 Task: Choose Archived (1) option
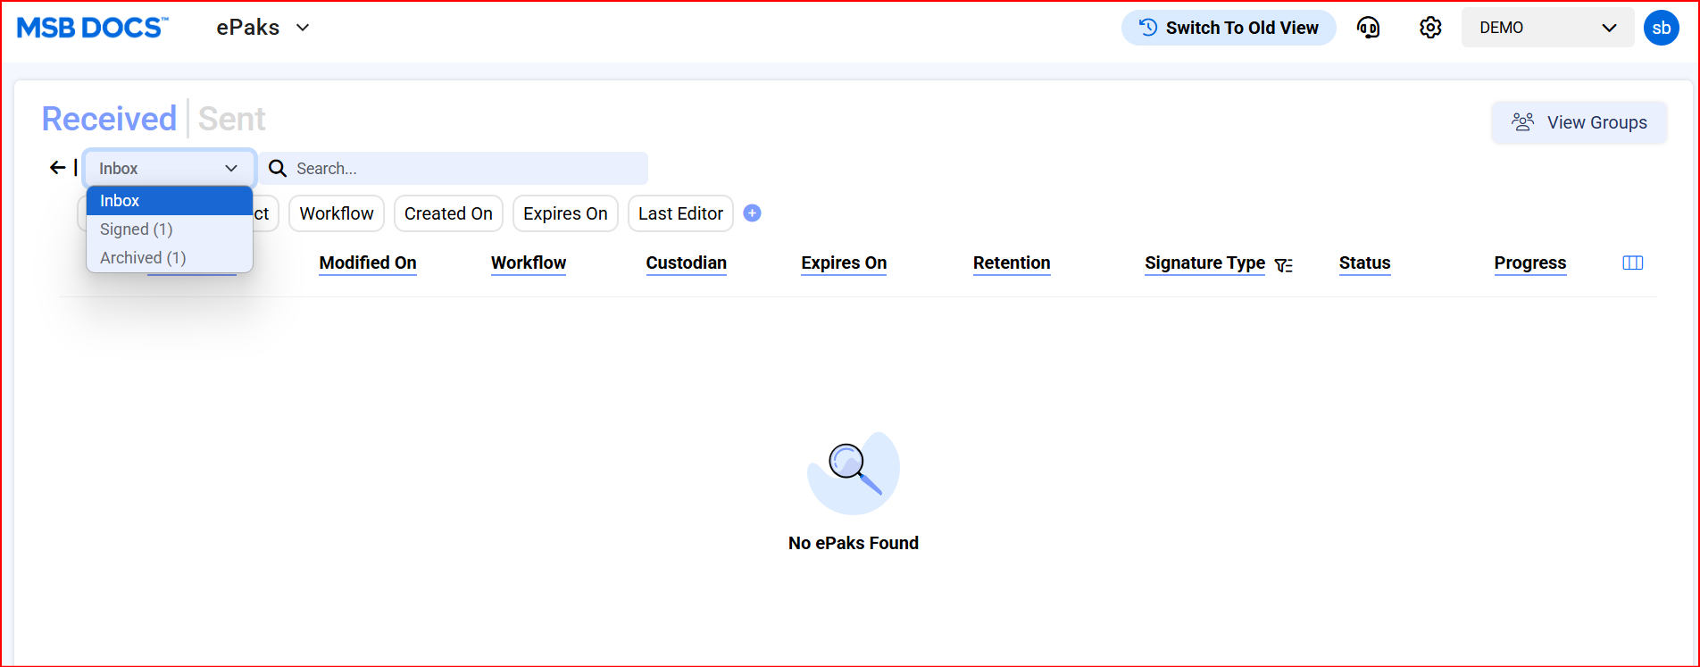click(143, 258)
